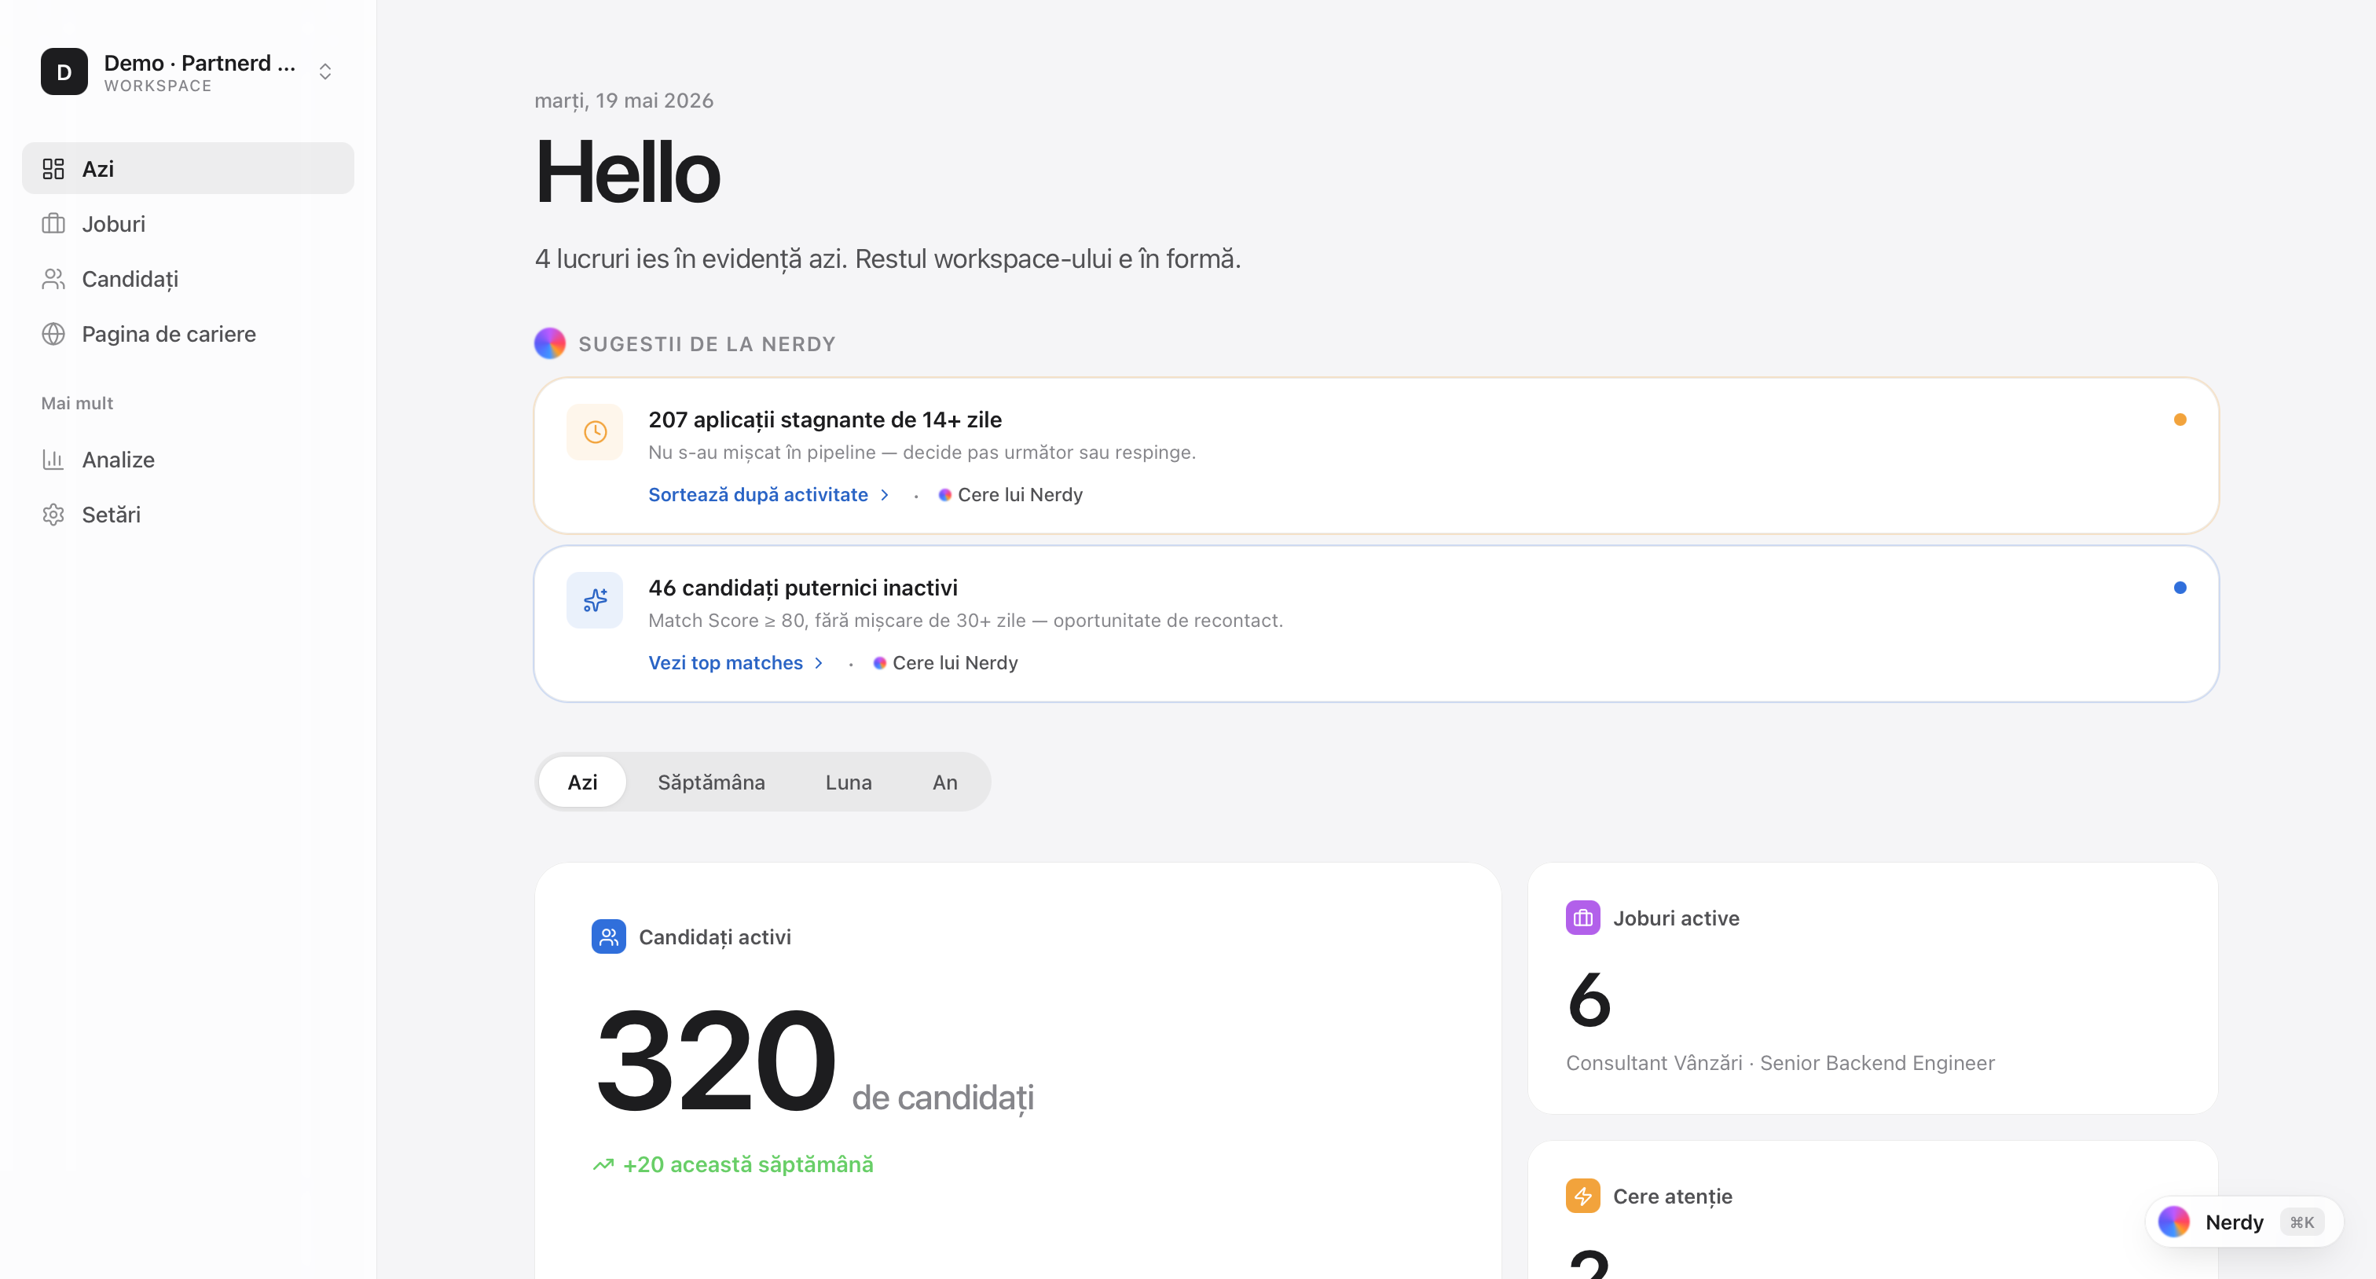The image size is (2376, 1279).
Task: Click the Hello greeting heading
Action: click(627, 172)
